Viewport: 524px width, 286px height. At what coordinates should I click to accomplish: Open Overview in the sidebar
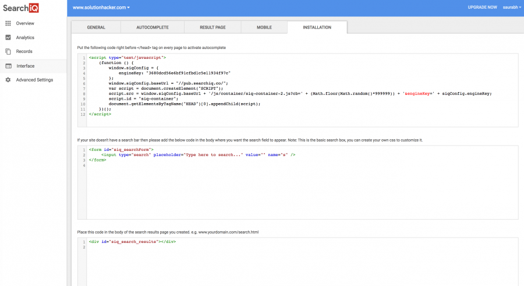25,23
